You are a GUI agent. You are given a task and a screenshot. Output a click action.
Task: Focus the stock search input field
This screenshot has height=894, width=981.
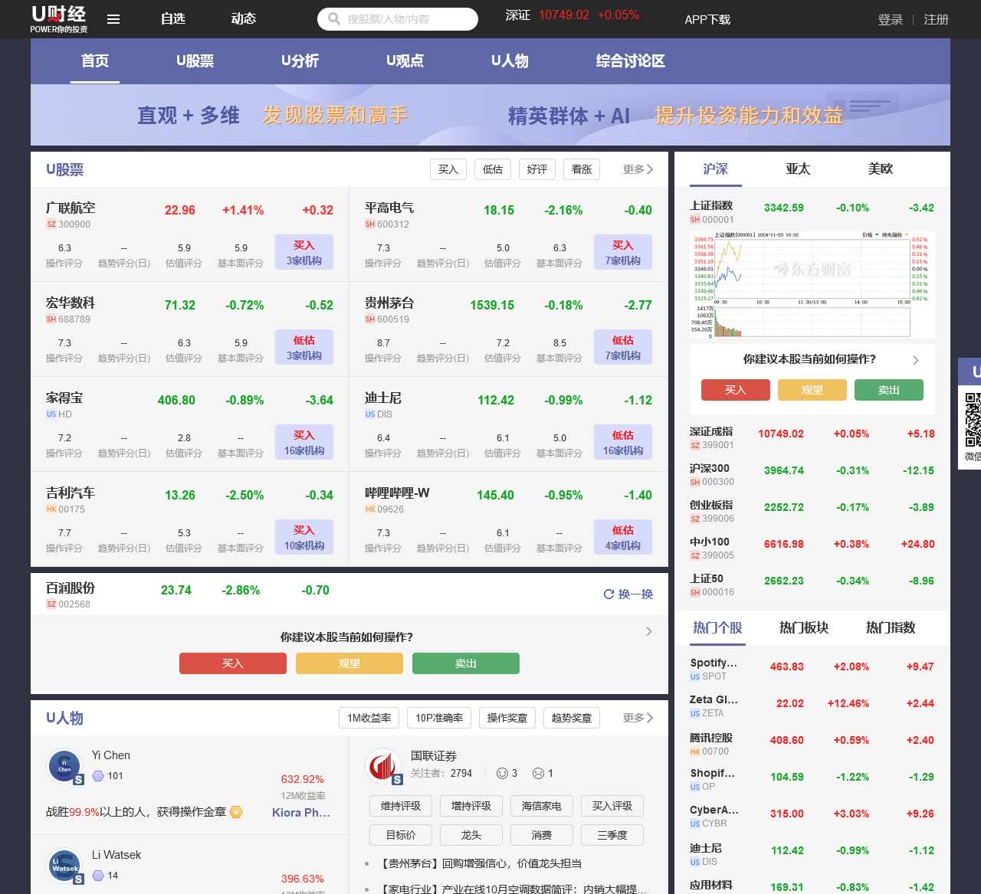(398, 18)
